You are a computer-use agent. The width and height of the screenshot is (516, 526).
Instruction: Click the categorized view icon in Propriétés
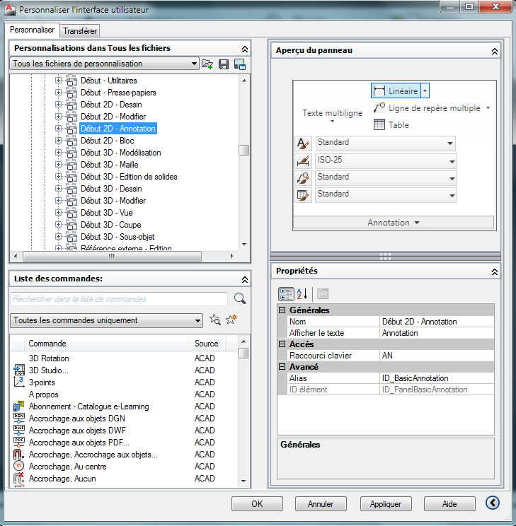click(286, 294)
